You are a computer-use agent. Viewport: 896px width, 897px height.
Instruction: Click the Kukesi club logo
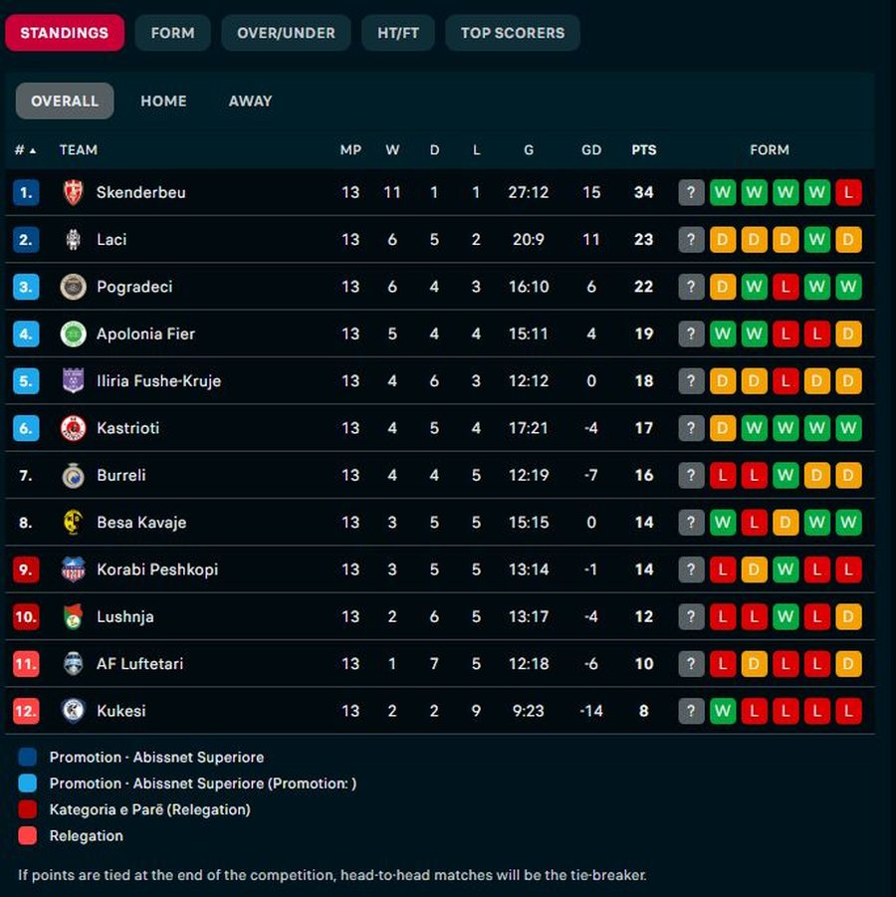point(73,711)
